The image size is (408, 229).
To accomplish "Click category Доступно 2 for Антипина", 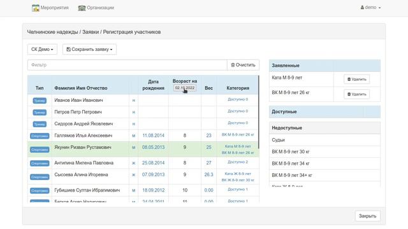I will click(x=238, y=162).
